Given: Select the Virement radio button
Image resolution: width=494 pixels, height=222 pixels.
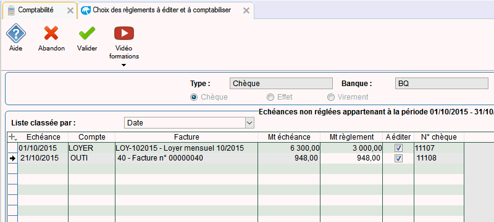Looking at the screenshot, I should pyautogui.click(x=331, y=98).
